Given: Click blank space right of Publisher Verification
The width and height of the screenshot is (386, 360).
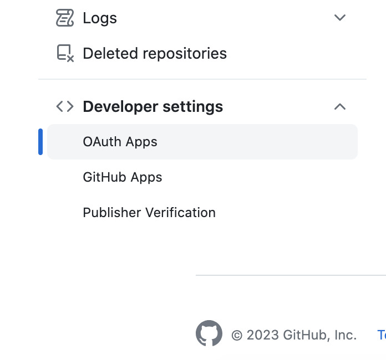Looking at the screenshot, I should (288, 213).
